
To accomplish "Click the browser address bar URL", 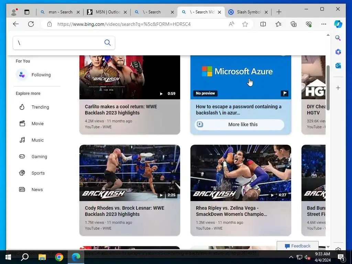I will click(124, 24).
